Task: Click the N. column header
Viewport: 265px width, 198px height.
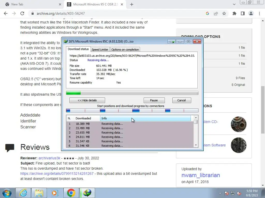Action: click(x=70, y=118)
